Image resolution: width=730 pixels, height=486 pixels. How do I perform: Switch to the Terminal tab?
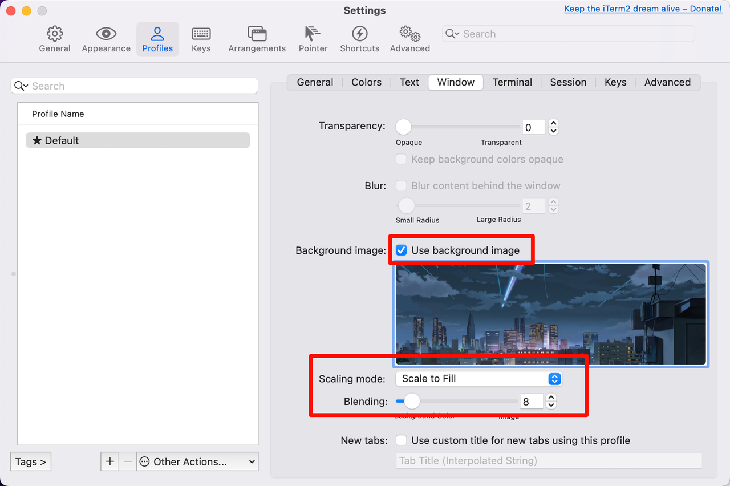click(x=512, y=82)
